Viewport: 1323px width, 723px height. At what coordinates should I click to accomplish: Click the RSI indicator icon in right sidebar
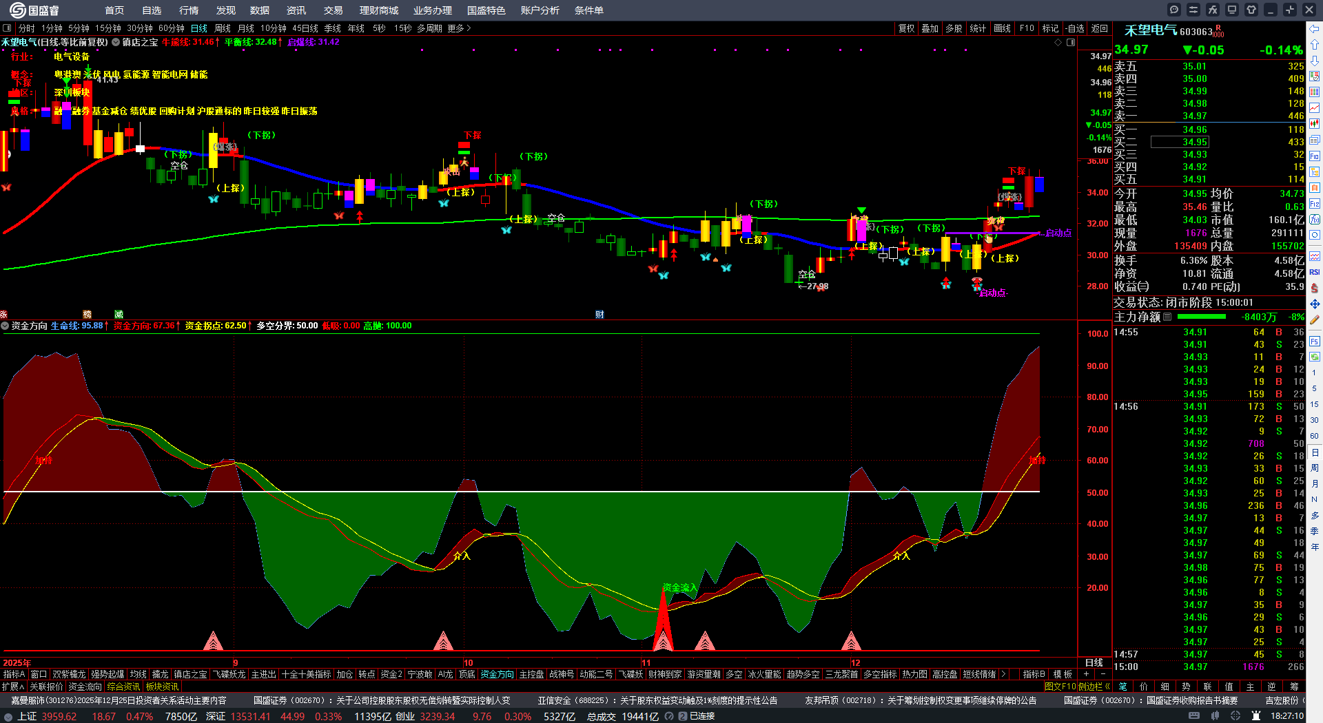tap(1315, 272)
